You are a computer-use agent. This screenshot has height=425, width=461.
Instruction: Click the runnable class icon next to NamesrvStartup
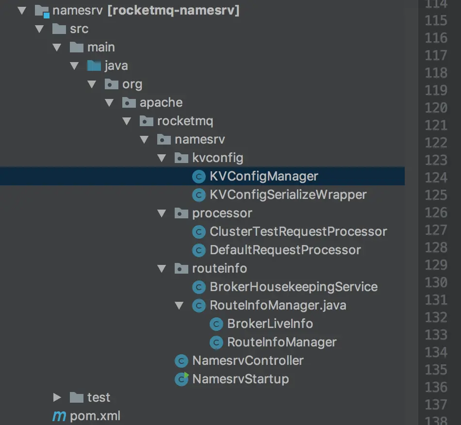pos(181,379)
